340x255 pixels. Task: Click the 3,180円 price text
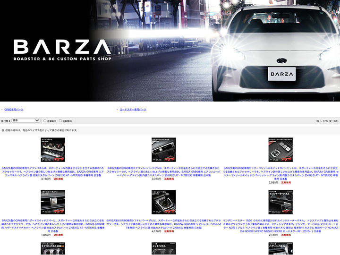tap(46, 179)
